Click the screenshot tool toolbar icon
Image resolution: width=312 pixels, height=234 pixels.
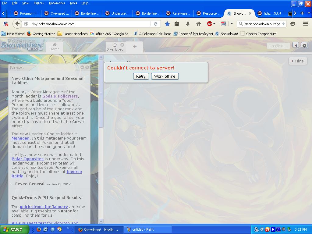pyautogui.click(x=224, y=24)
